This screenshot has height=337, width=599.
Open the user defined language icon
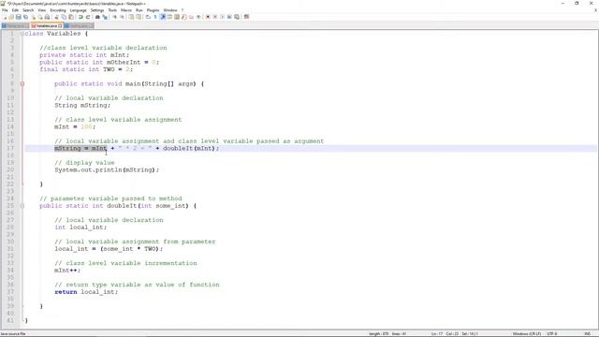(x=169, y=17)
